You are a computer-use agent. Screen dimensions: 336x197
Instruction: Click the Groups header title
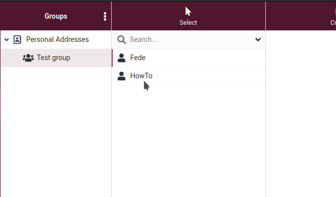click(56, 16)
